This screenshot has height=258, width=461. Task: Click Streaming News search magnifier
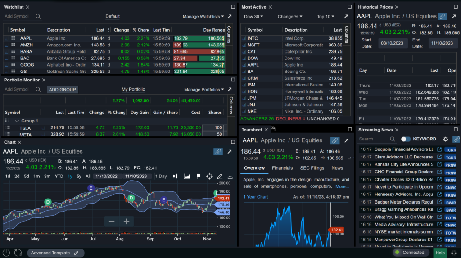(393, 139)
